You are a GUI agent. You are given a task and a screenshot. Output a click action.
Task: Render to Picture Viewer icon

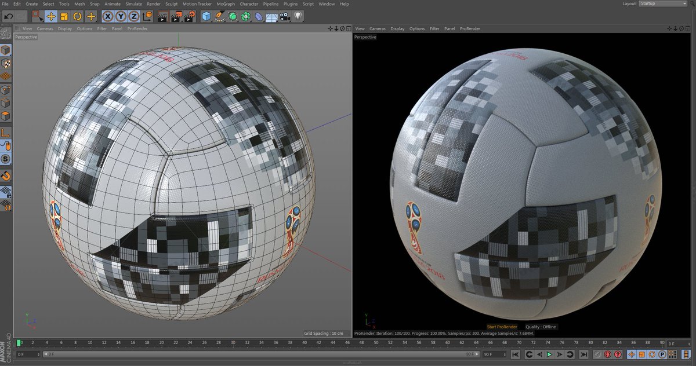pos(176,16)
